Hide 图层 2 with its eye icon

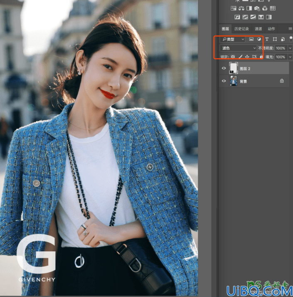[224, 68]
